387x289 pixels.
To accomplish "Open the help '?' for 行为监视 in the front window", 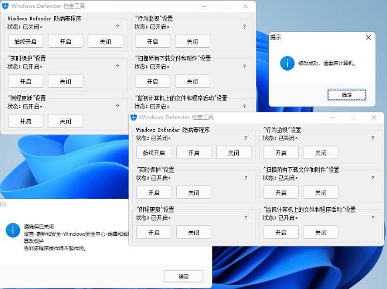I will click(373, 138).
